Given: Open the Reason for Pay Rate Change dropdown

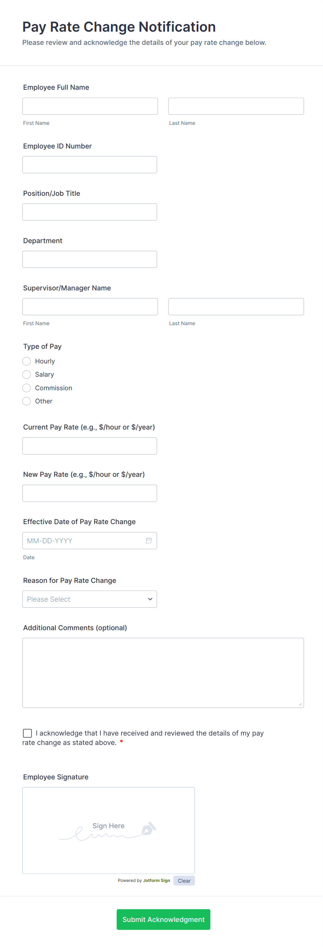Looking at the screenshot, I should coord(90,599).
